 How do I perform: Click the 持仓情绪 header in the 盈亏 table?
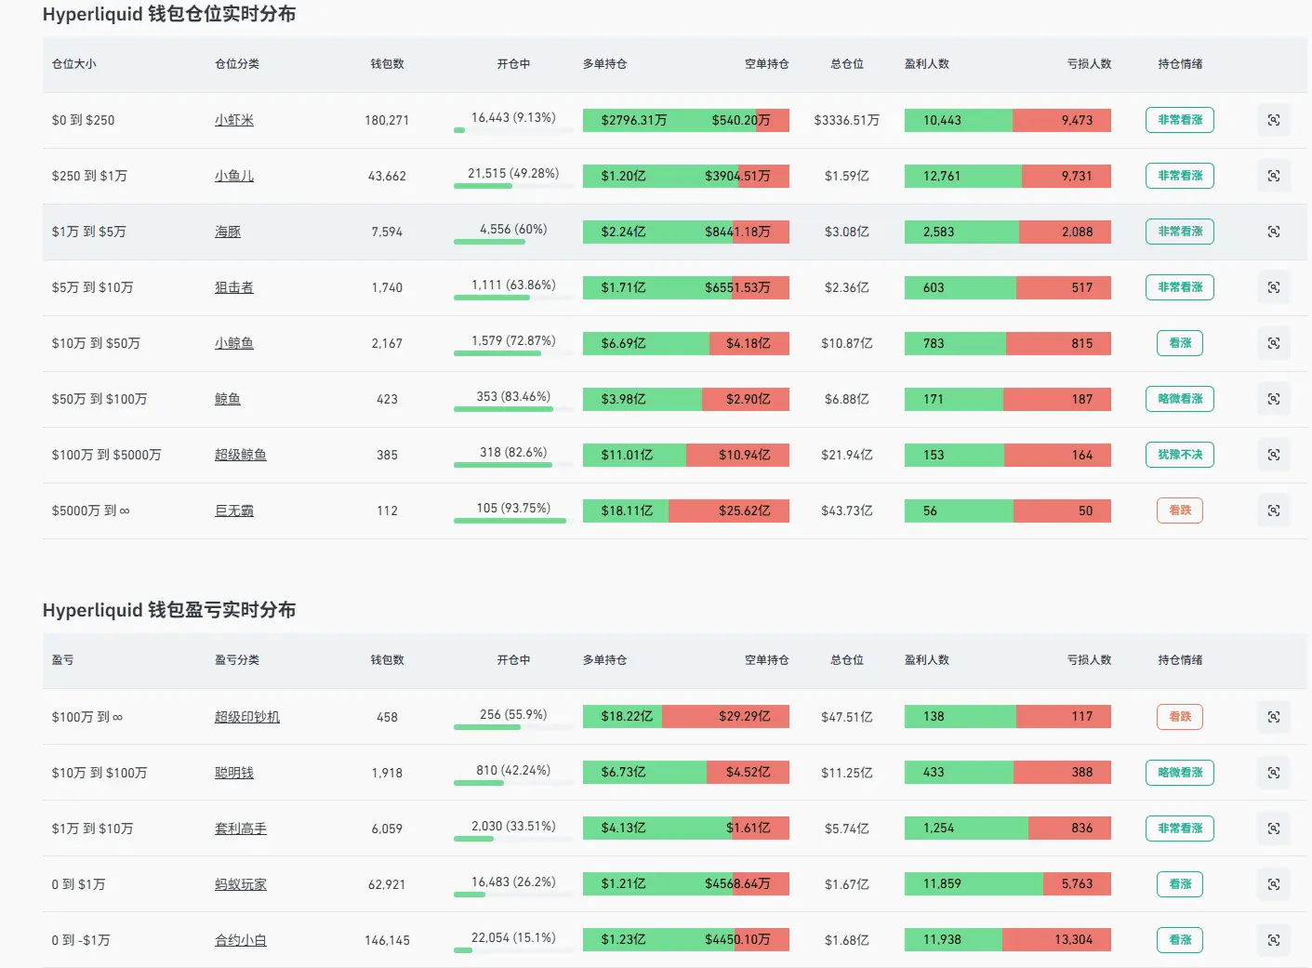point(1180,660)
